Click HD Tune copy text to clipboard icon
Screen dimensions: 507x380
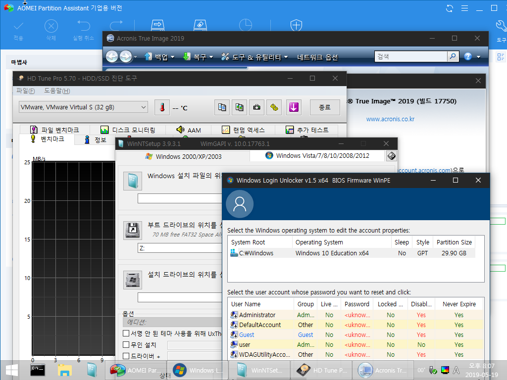(222, 107)
